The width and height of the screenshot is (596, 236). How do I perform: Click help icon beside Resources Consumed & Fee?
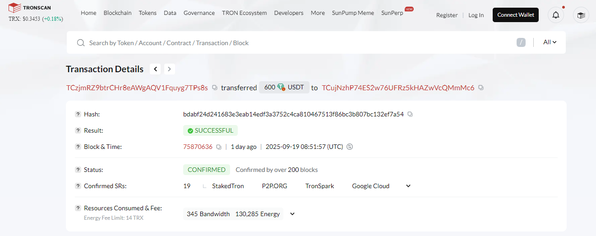78,208
